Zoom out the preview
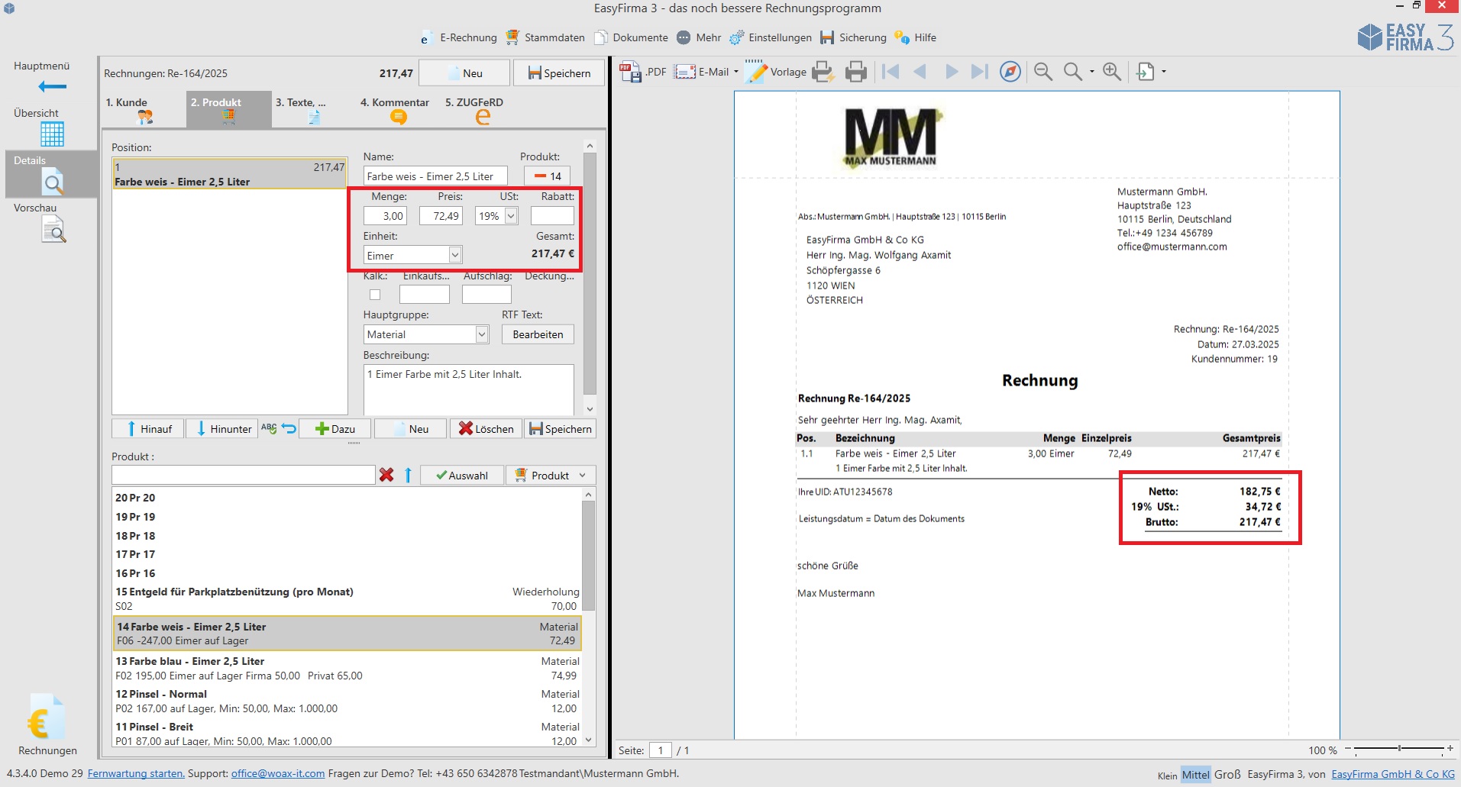This screenshot has width=1461, height=787. click(x=1043, y=72)
